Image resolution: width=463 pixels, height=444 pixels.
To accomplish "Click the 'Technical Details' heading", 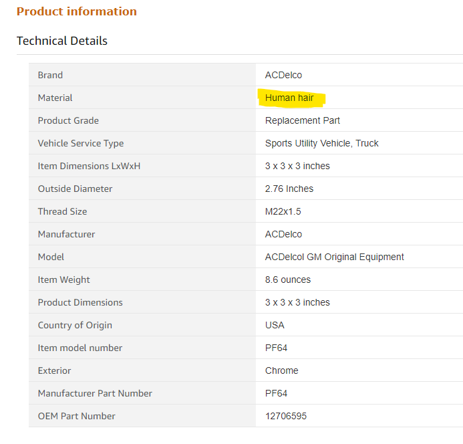I will (x=62, y=41).
